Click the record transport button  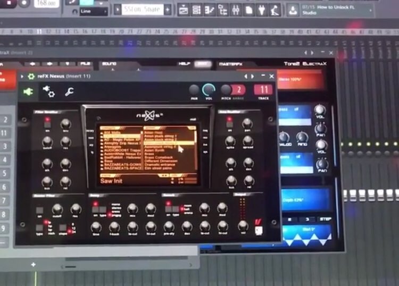24,3
